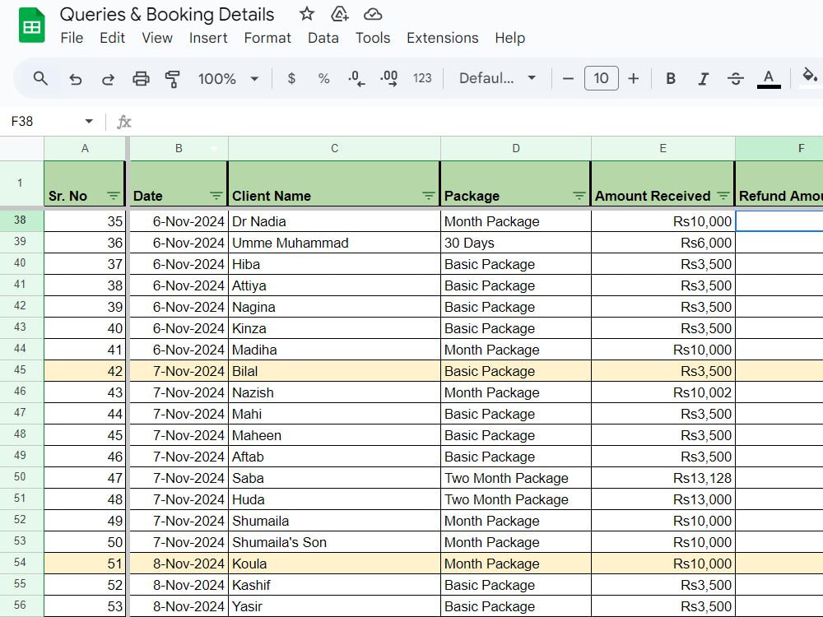Screen dimensions: 823x617
Task: Click the formula bar input
Action: 477,122
